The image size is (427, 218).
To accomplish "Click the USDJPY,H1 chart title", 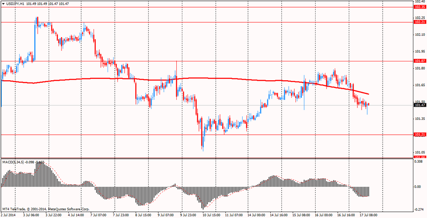I will [15, 3].
